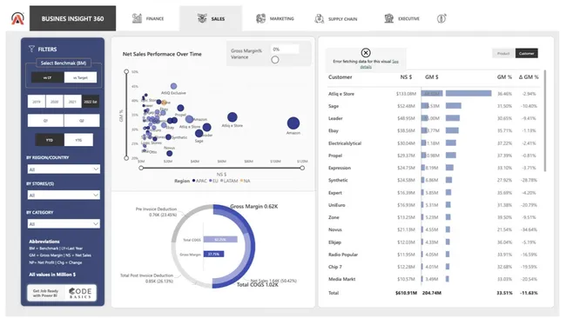Screen dimensions: 566x318
Task: Select fiscal year 2021
Action: [x=72, y=102]
